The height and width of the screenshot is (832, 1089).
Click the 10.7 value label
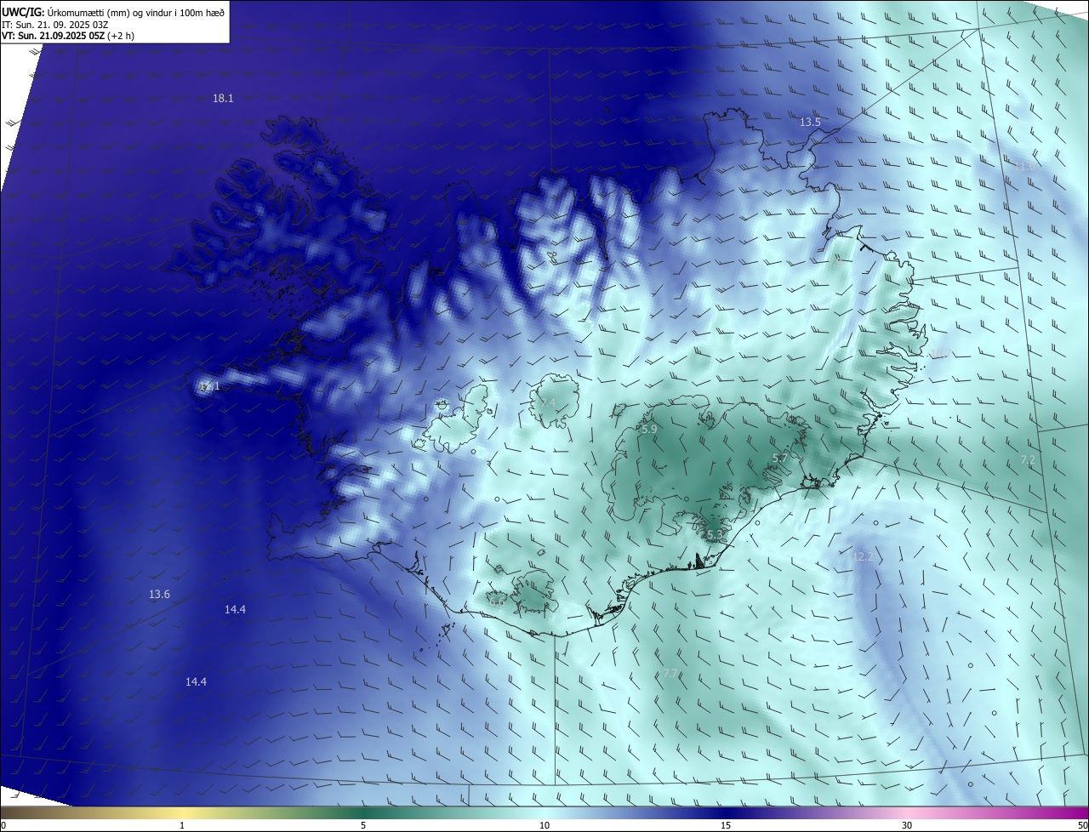(940, 354)
